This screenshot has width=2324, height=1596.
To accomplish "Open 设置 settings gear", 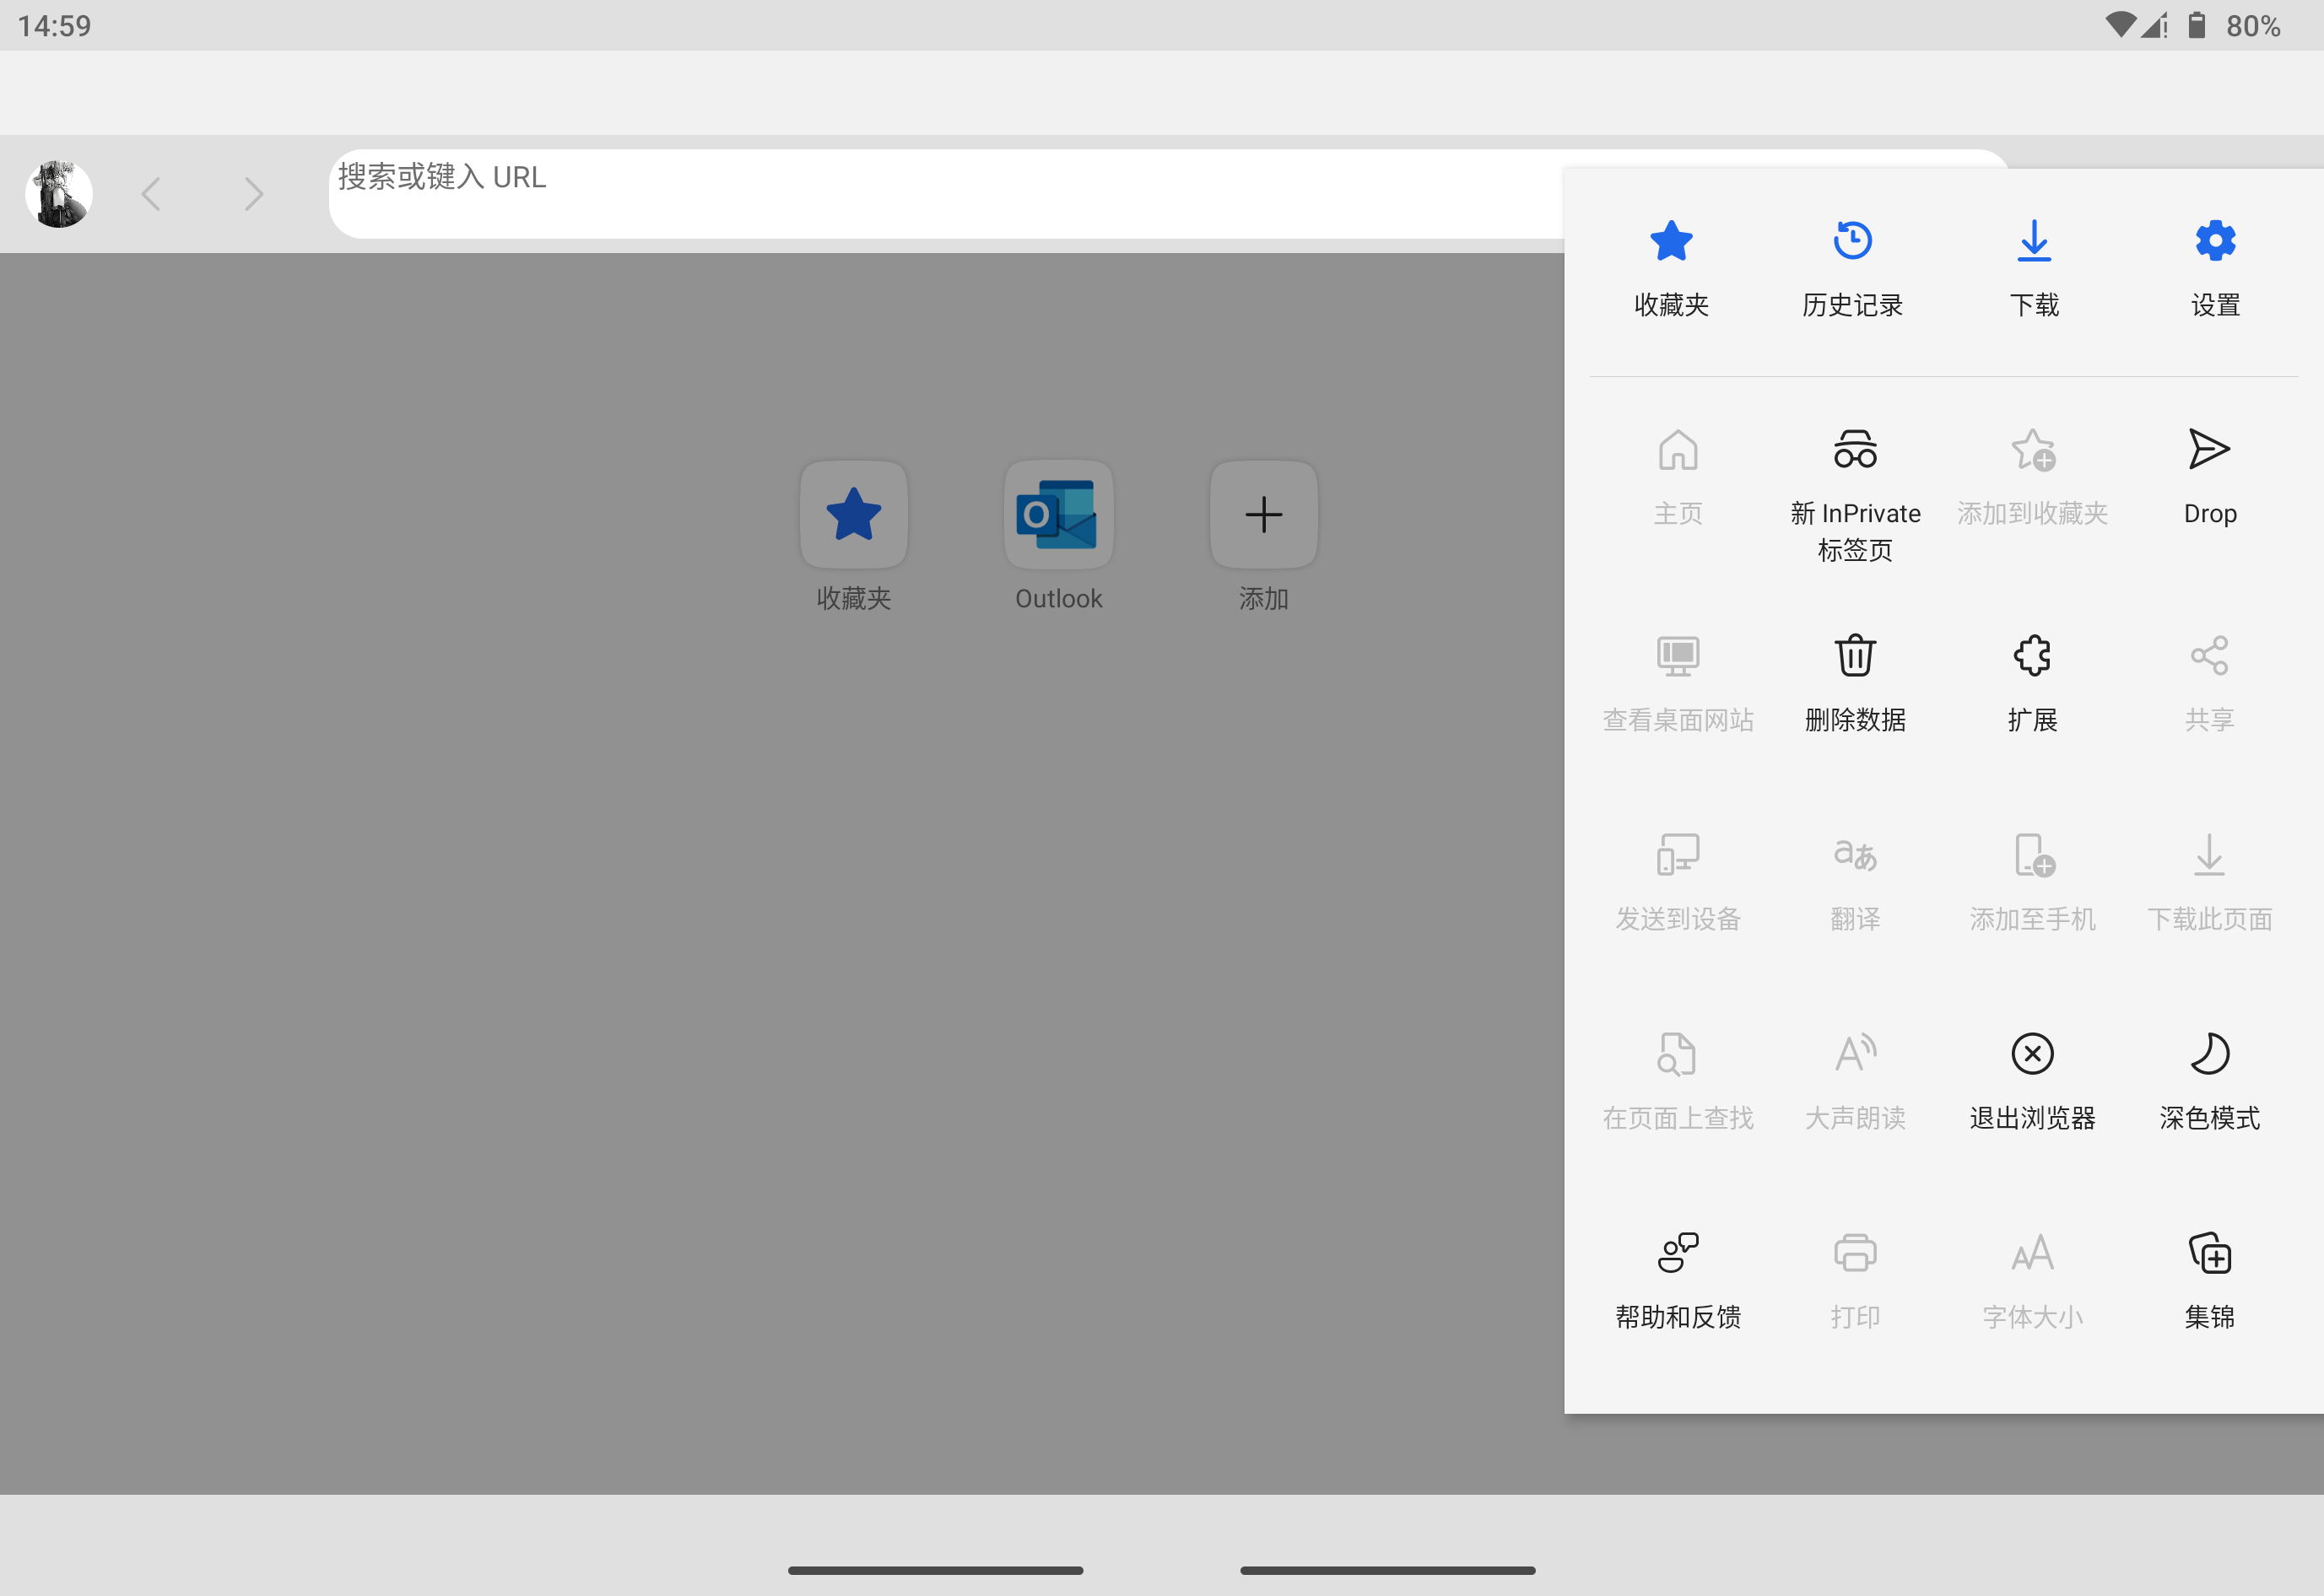I will click(x=2215, y=269).
